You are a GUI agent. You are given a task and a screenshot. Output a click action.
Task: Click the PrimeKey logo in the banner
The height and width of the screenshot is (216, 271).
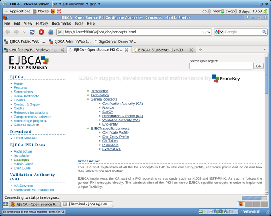[x=226, y=79]
